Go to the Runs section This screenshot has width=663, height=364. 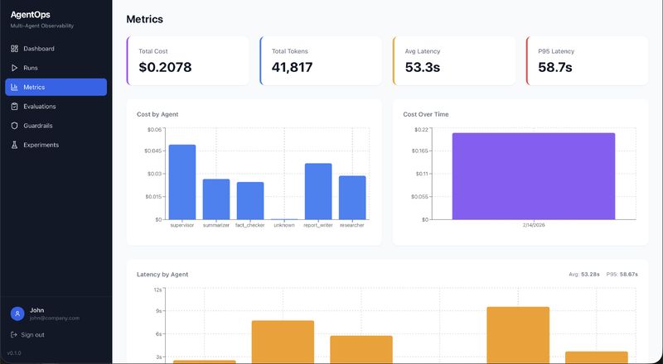click(x=56, y=68)
